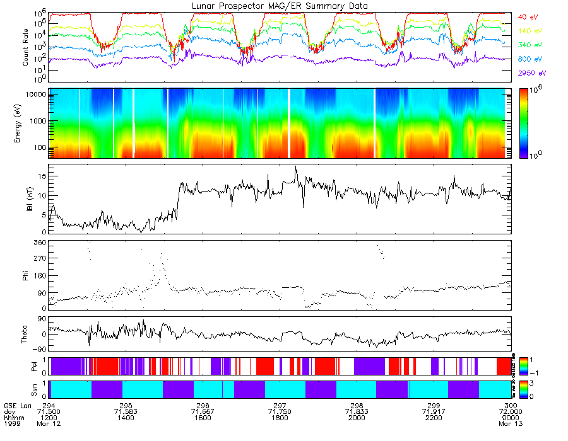568x441 pixels.
Task: Click the plot title 'Lunar Prospector MAG/ER Summary Data'
Action: [x=280, y=6]
